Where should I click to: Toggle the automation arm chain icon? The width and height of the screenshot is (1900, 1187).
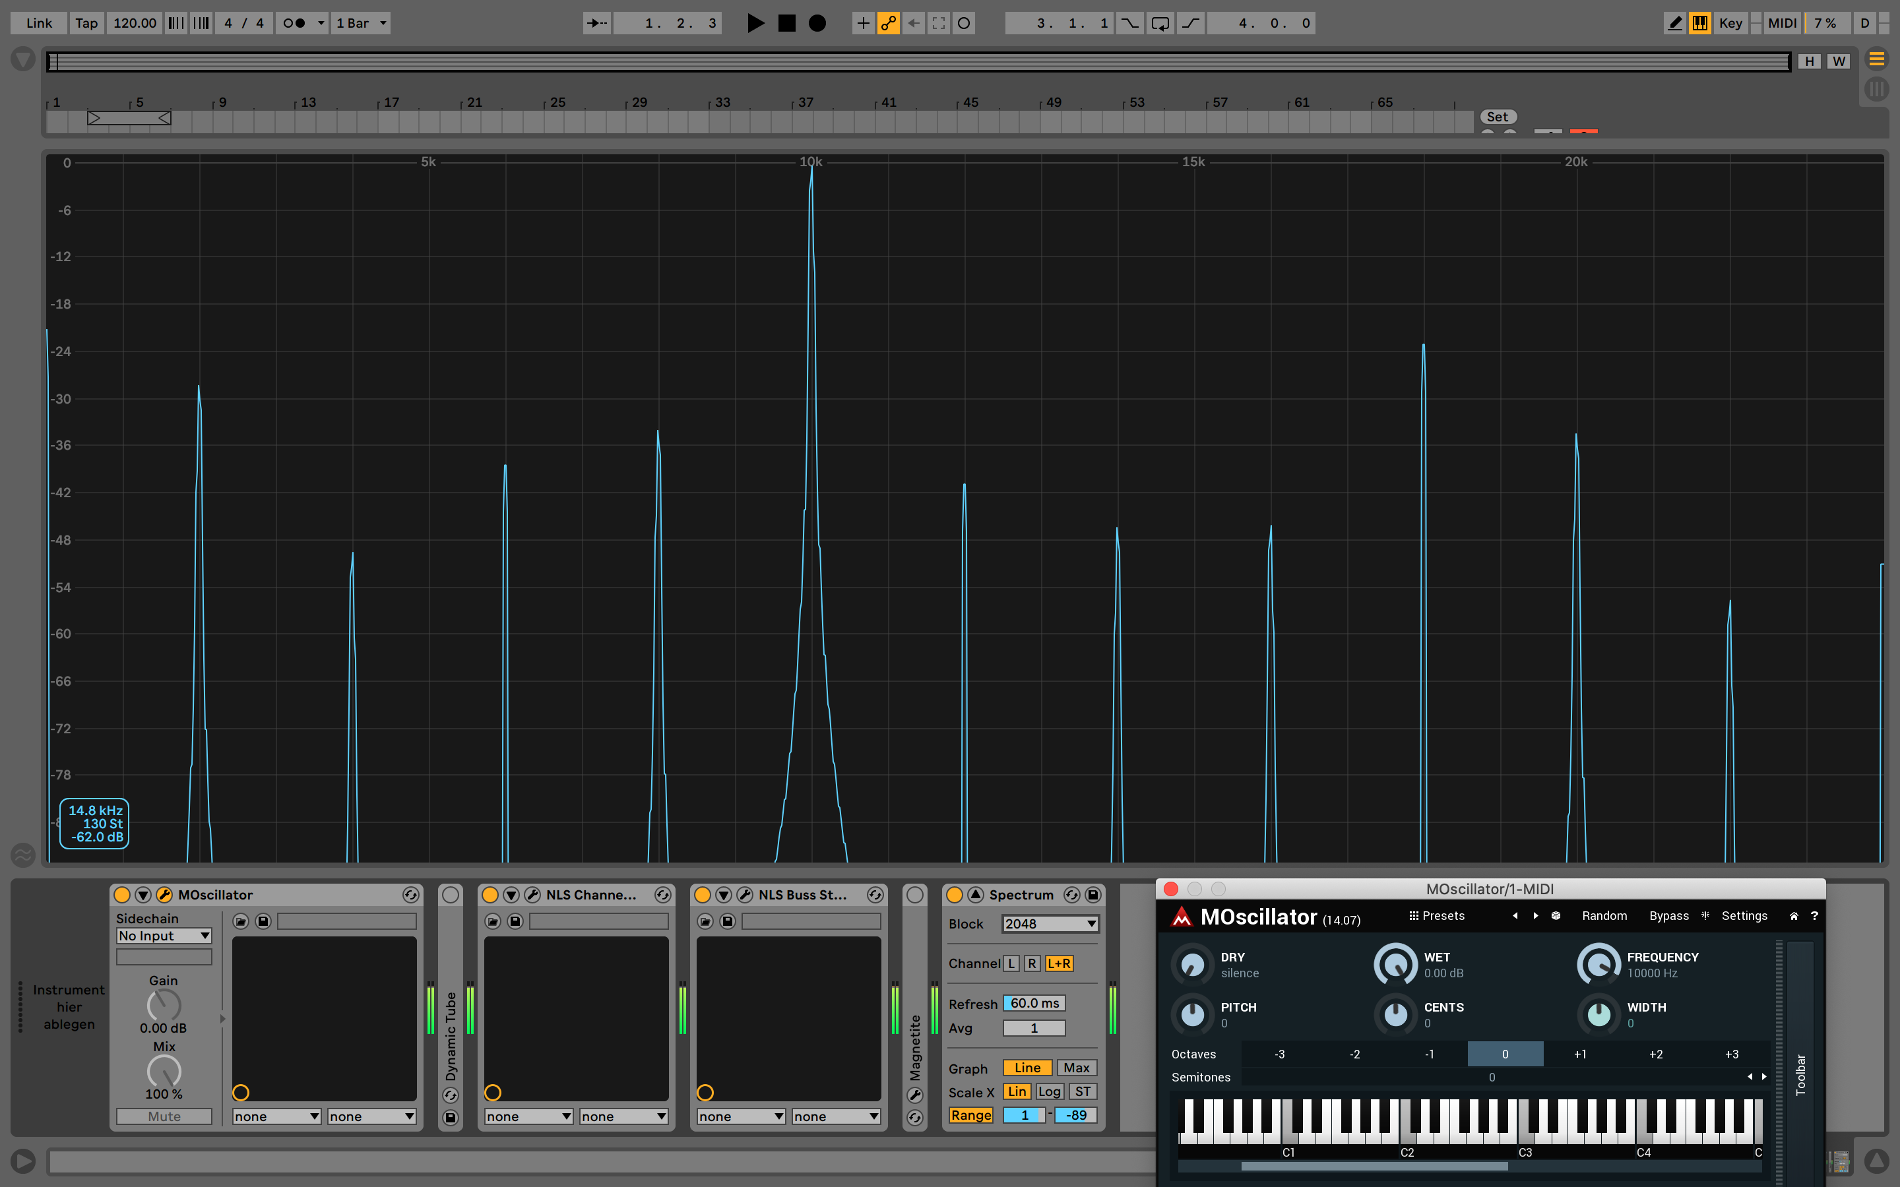coord(888,23)
